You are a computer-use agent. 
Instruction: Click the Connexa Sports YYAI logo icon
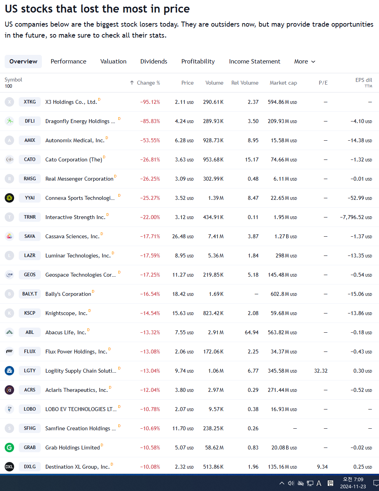click(x=9, y=198)
